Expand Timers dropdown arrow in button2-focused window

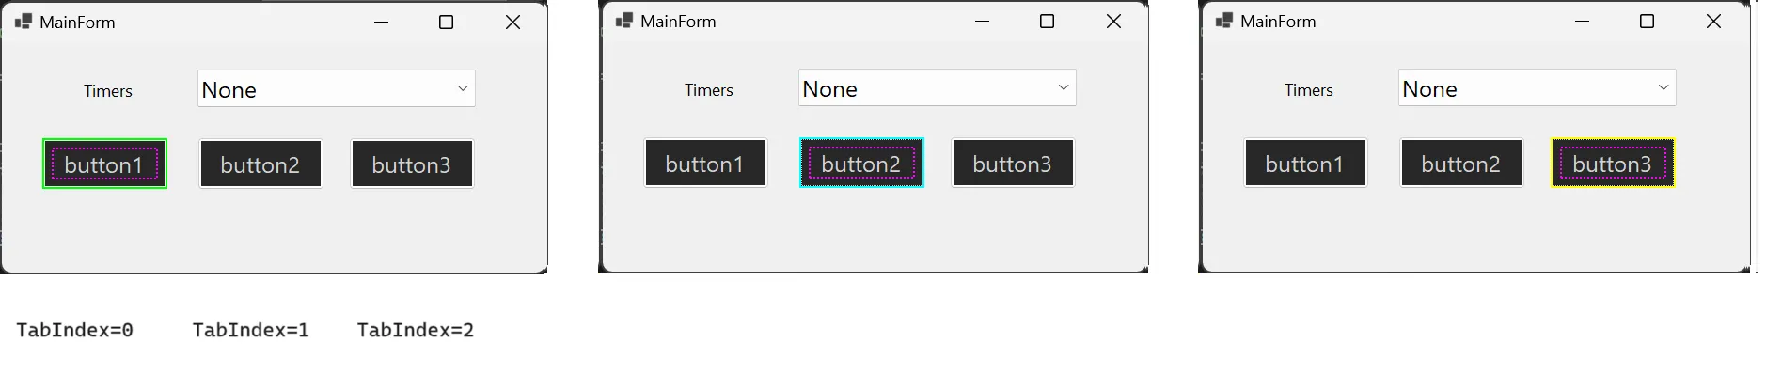click(x=1064, y=87)
